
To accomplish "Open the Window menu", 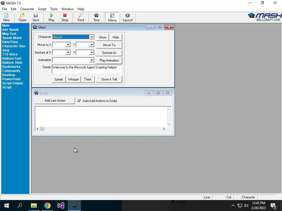I will (67, 9).
